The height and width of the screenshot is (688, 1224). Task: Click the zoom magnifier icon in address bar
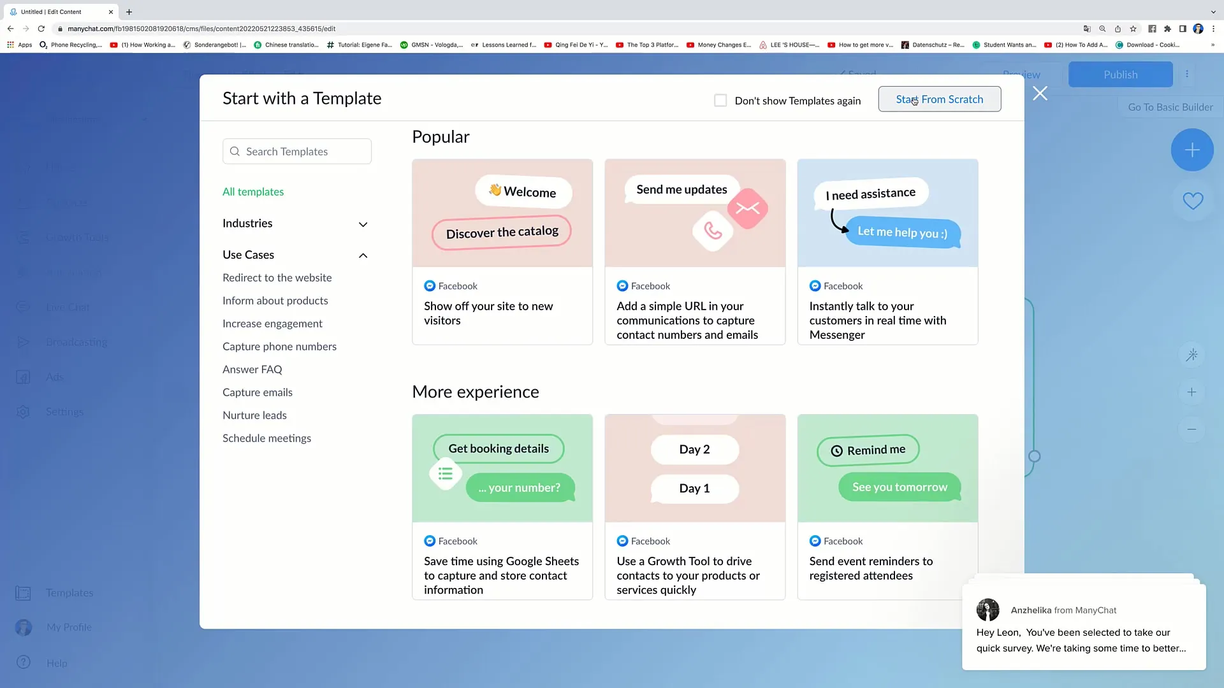coord(1102,29)
